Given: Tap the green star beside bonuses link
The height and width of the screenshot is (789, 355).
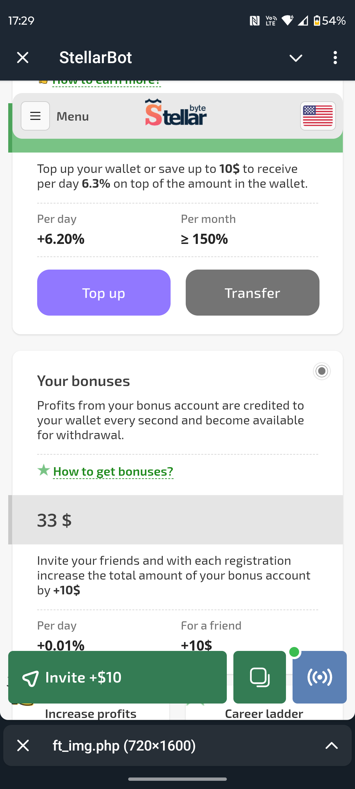Looking at the screenshot, I should tap(43, 470).
